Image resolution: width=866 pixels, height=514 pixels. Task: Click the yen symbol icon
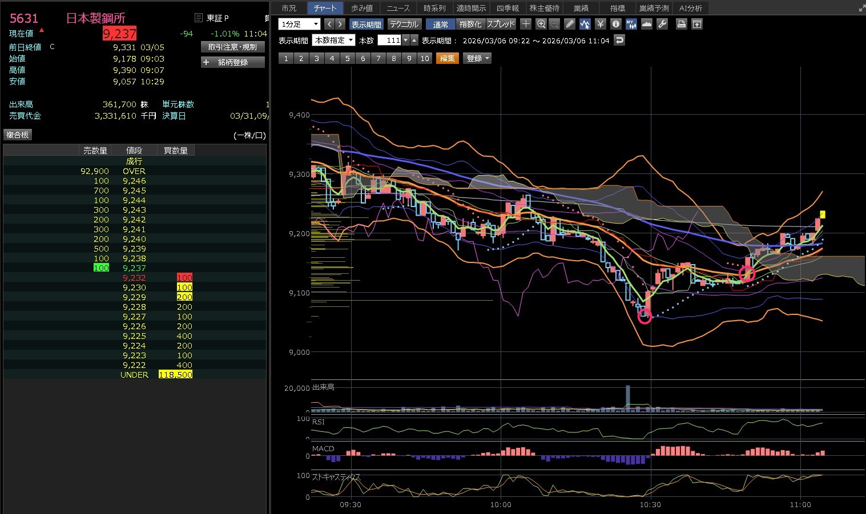600,24
